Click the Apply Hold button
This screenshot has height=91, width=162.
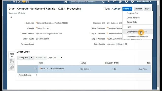coord(24,58)
